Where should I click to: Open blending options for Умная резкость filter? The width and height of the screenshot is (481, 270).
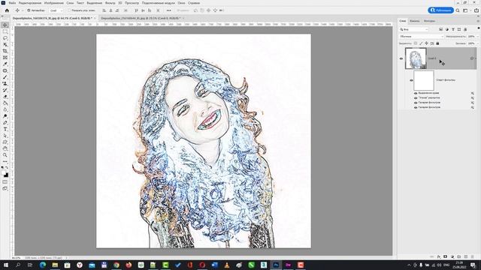473,98
